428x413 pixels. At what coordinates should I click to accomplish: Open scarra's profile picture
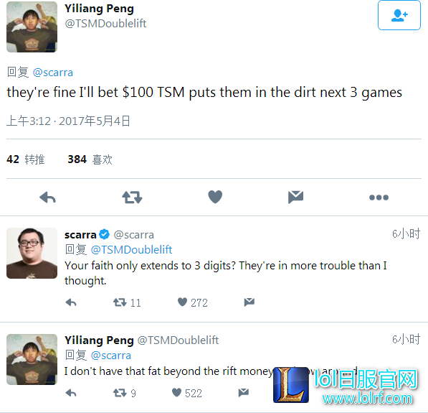32,254
